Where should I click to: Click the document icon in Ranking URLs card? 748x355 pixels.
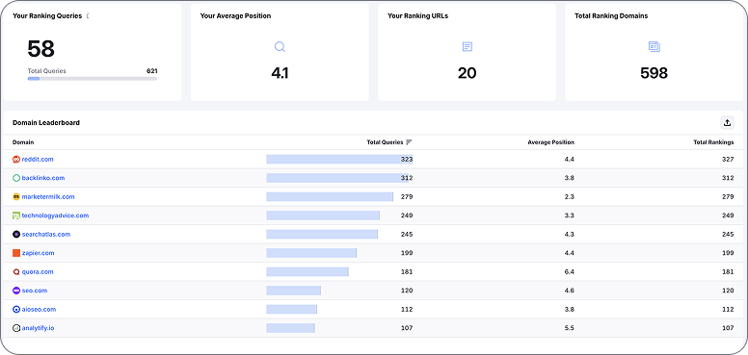467,46
